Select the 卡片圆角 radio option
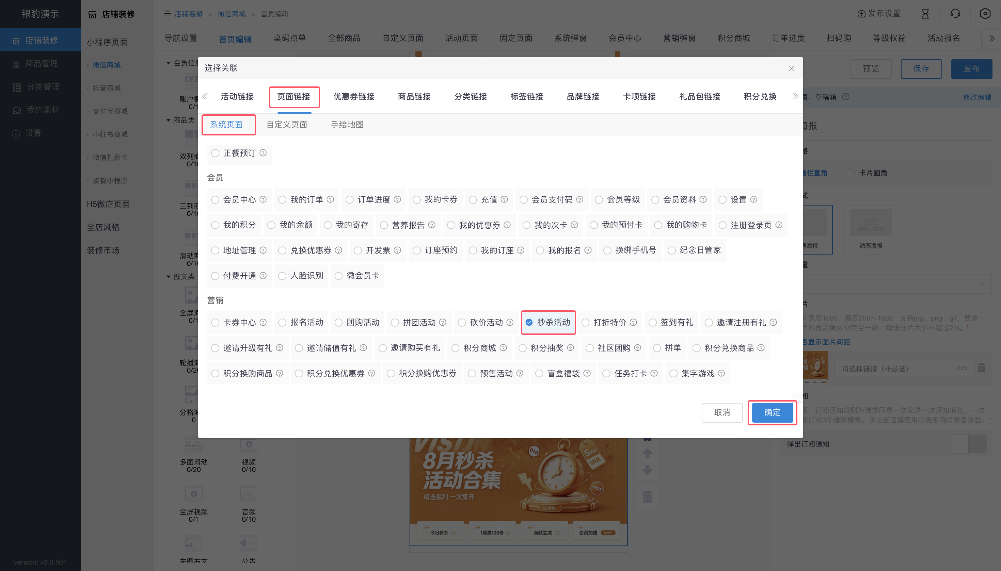The image size is (1001, 571). pyautogui.click(x=849, y=173)
